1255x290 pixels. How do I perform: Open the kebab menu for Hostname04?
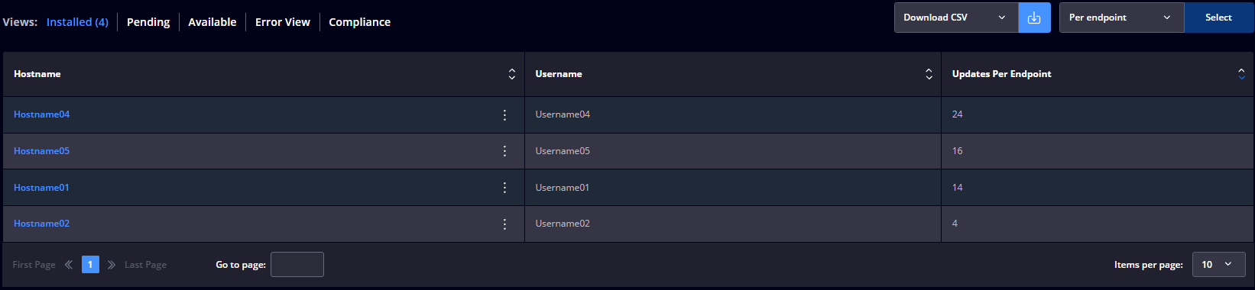click(x=504, y=114)
